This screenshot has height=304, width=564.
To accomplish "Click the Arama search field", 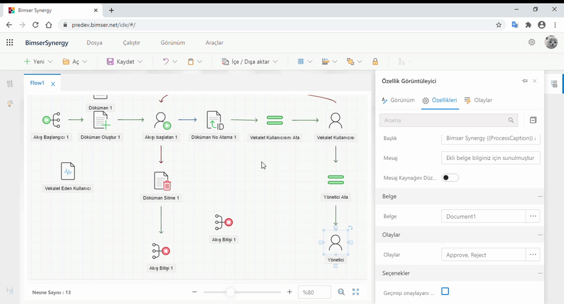I will pos(449,120).
